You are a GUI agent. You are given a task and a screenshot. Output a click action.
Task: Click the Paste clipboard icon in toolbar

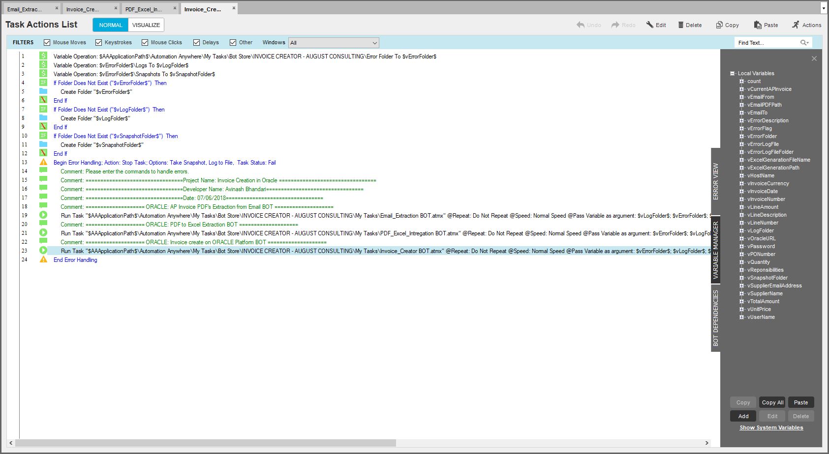tap(758, 25)
